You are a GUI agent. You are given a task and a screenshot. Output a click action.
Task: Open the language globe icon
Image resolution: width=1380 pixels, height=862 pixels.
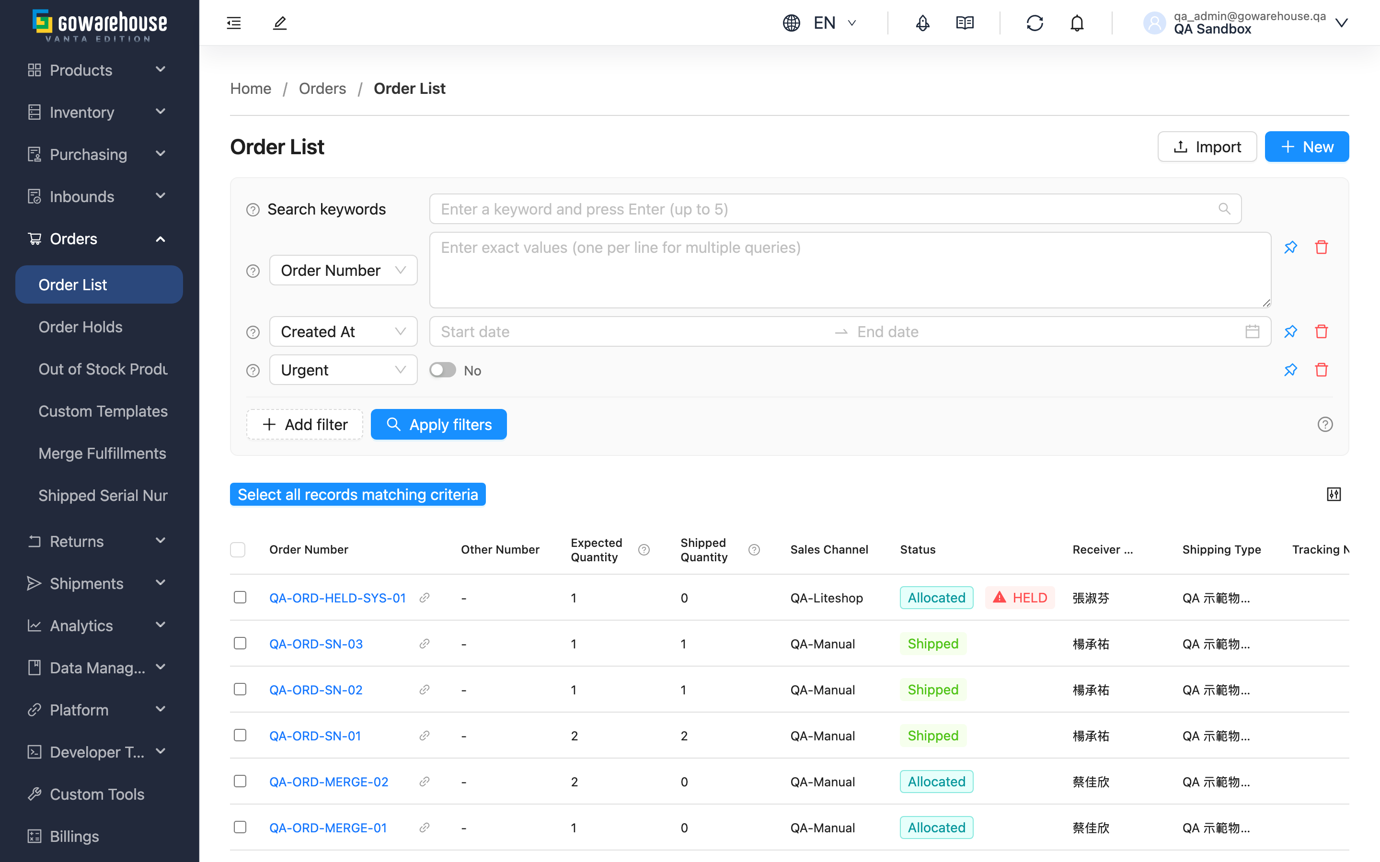pyautogui.click(x=792, y=23)
